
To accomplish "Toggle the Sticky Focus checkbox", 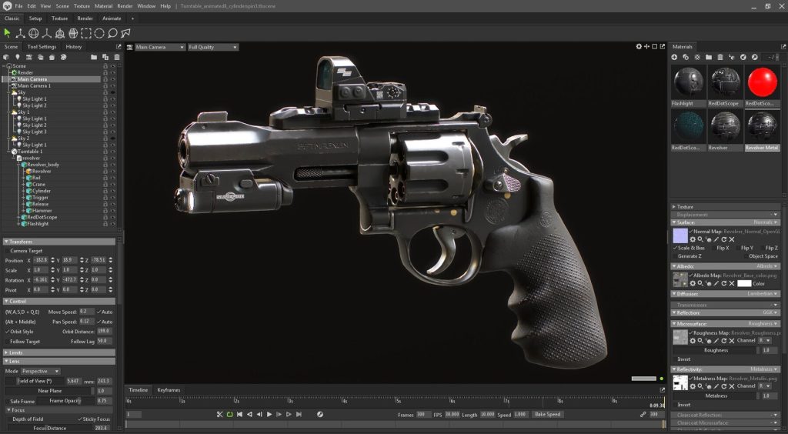I will (79, 419).
